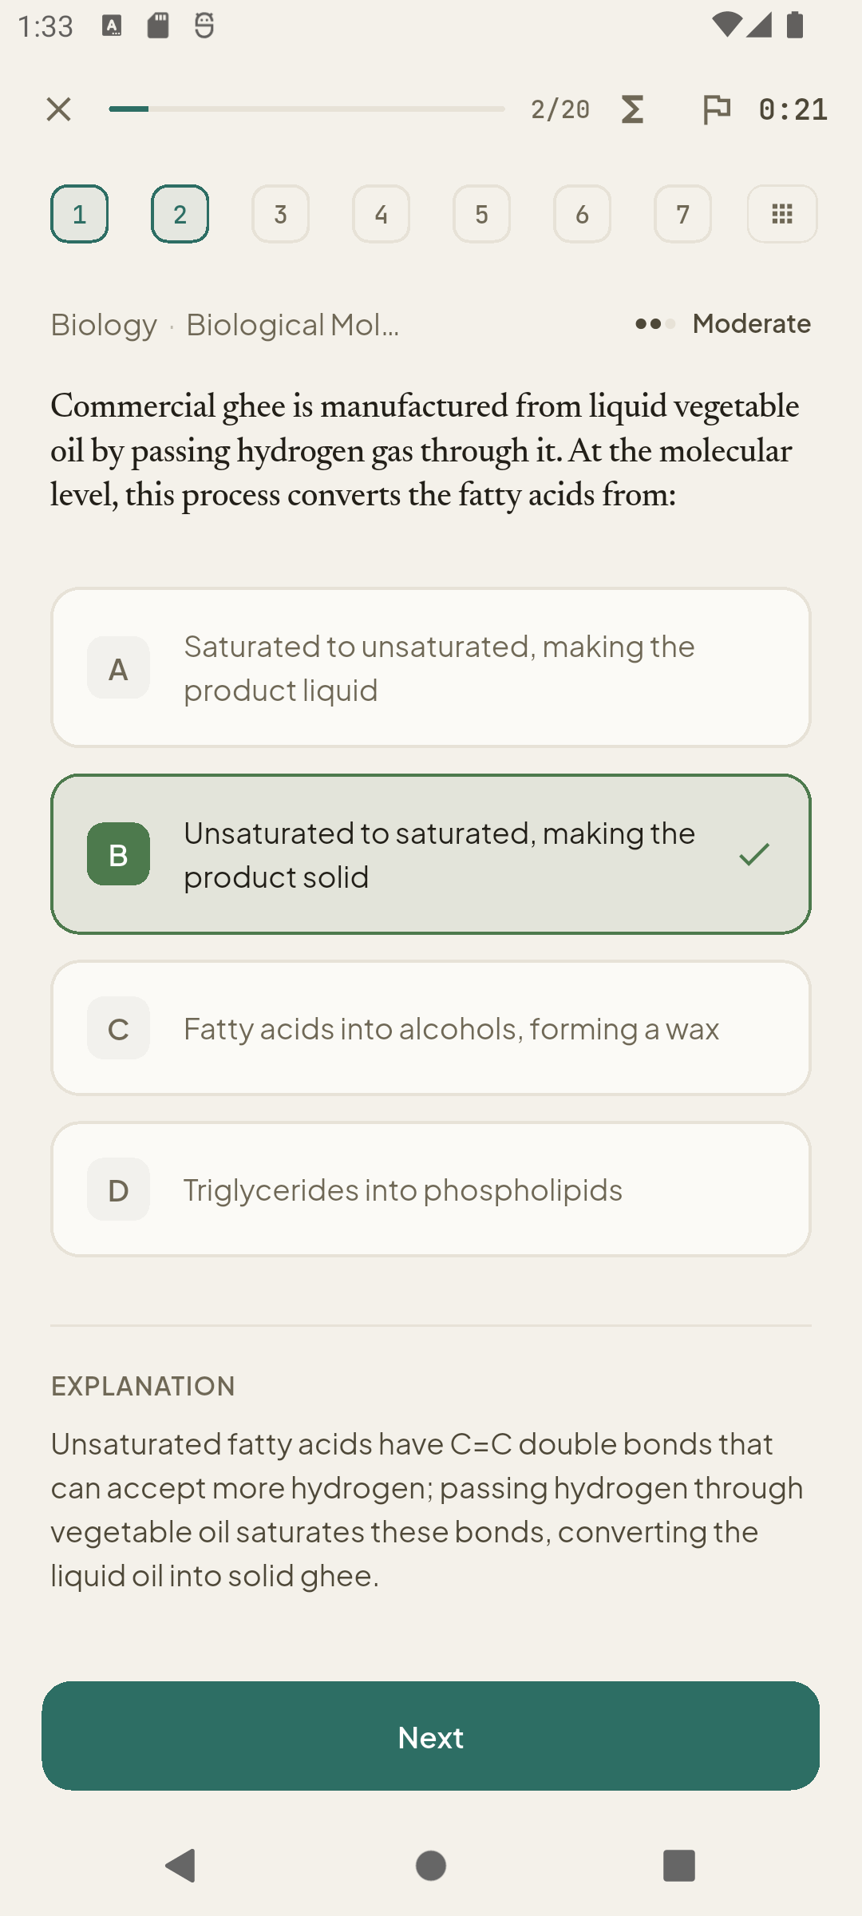Jump to question 3
The height and width of the screenshot is (1916, 862).
click(x=281, y=214)
